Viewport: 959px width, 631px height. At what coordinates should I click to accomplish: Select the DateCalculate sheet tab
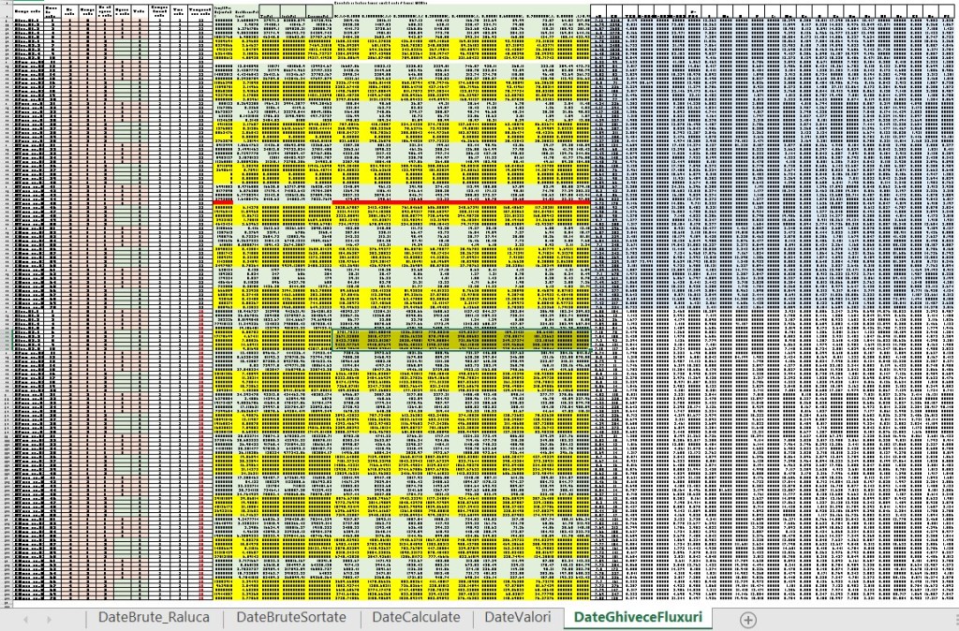click(416, 618)
